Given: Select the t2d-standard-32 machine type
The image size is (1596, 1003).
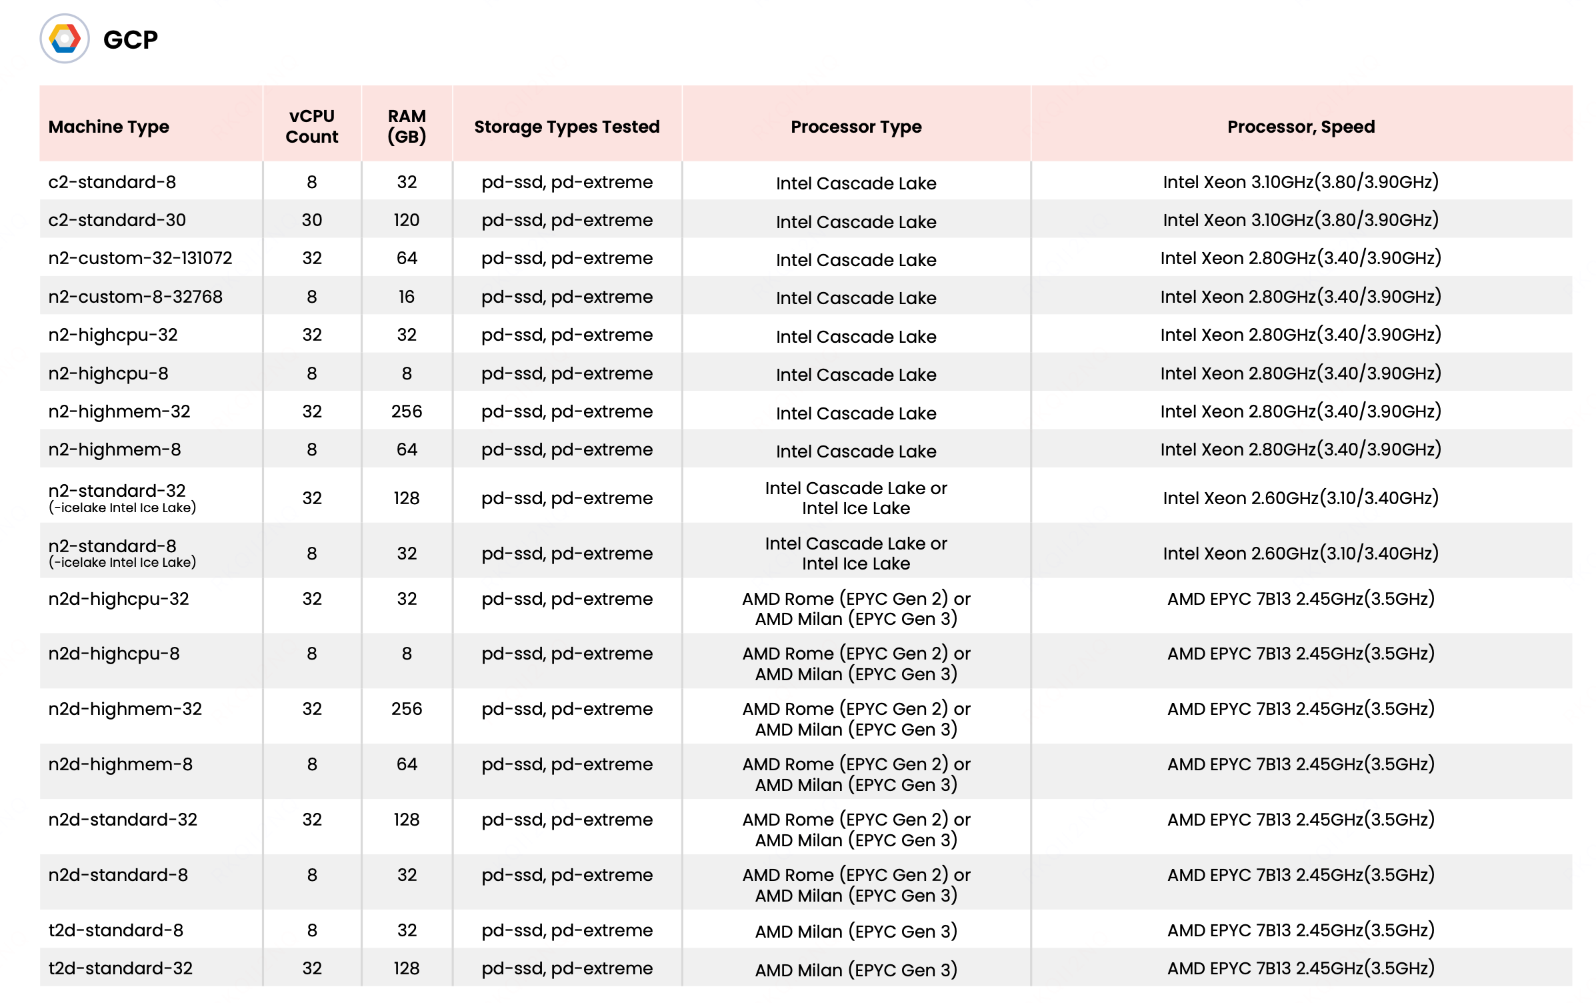Looking at the screenshot, I should pos(120,968).
